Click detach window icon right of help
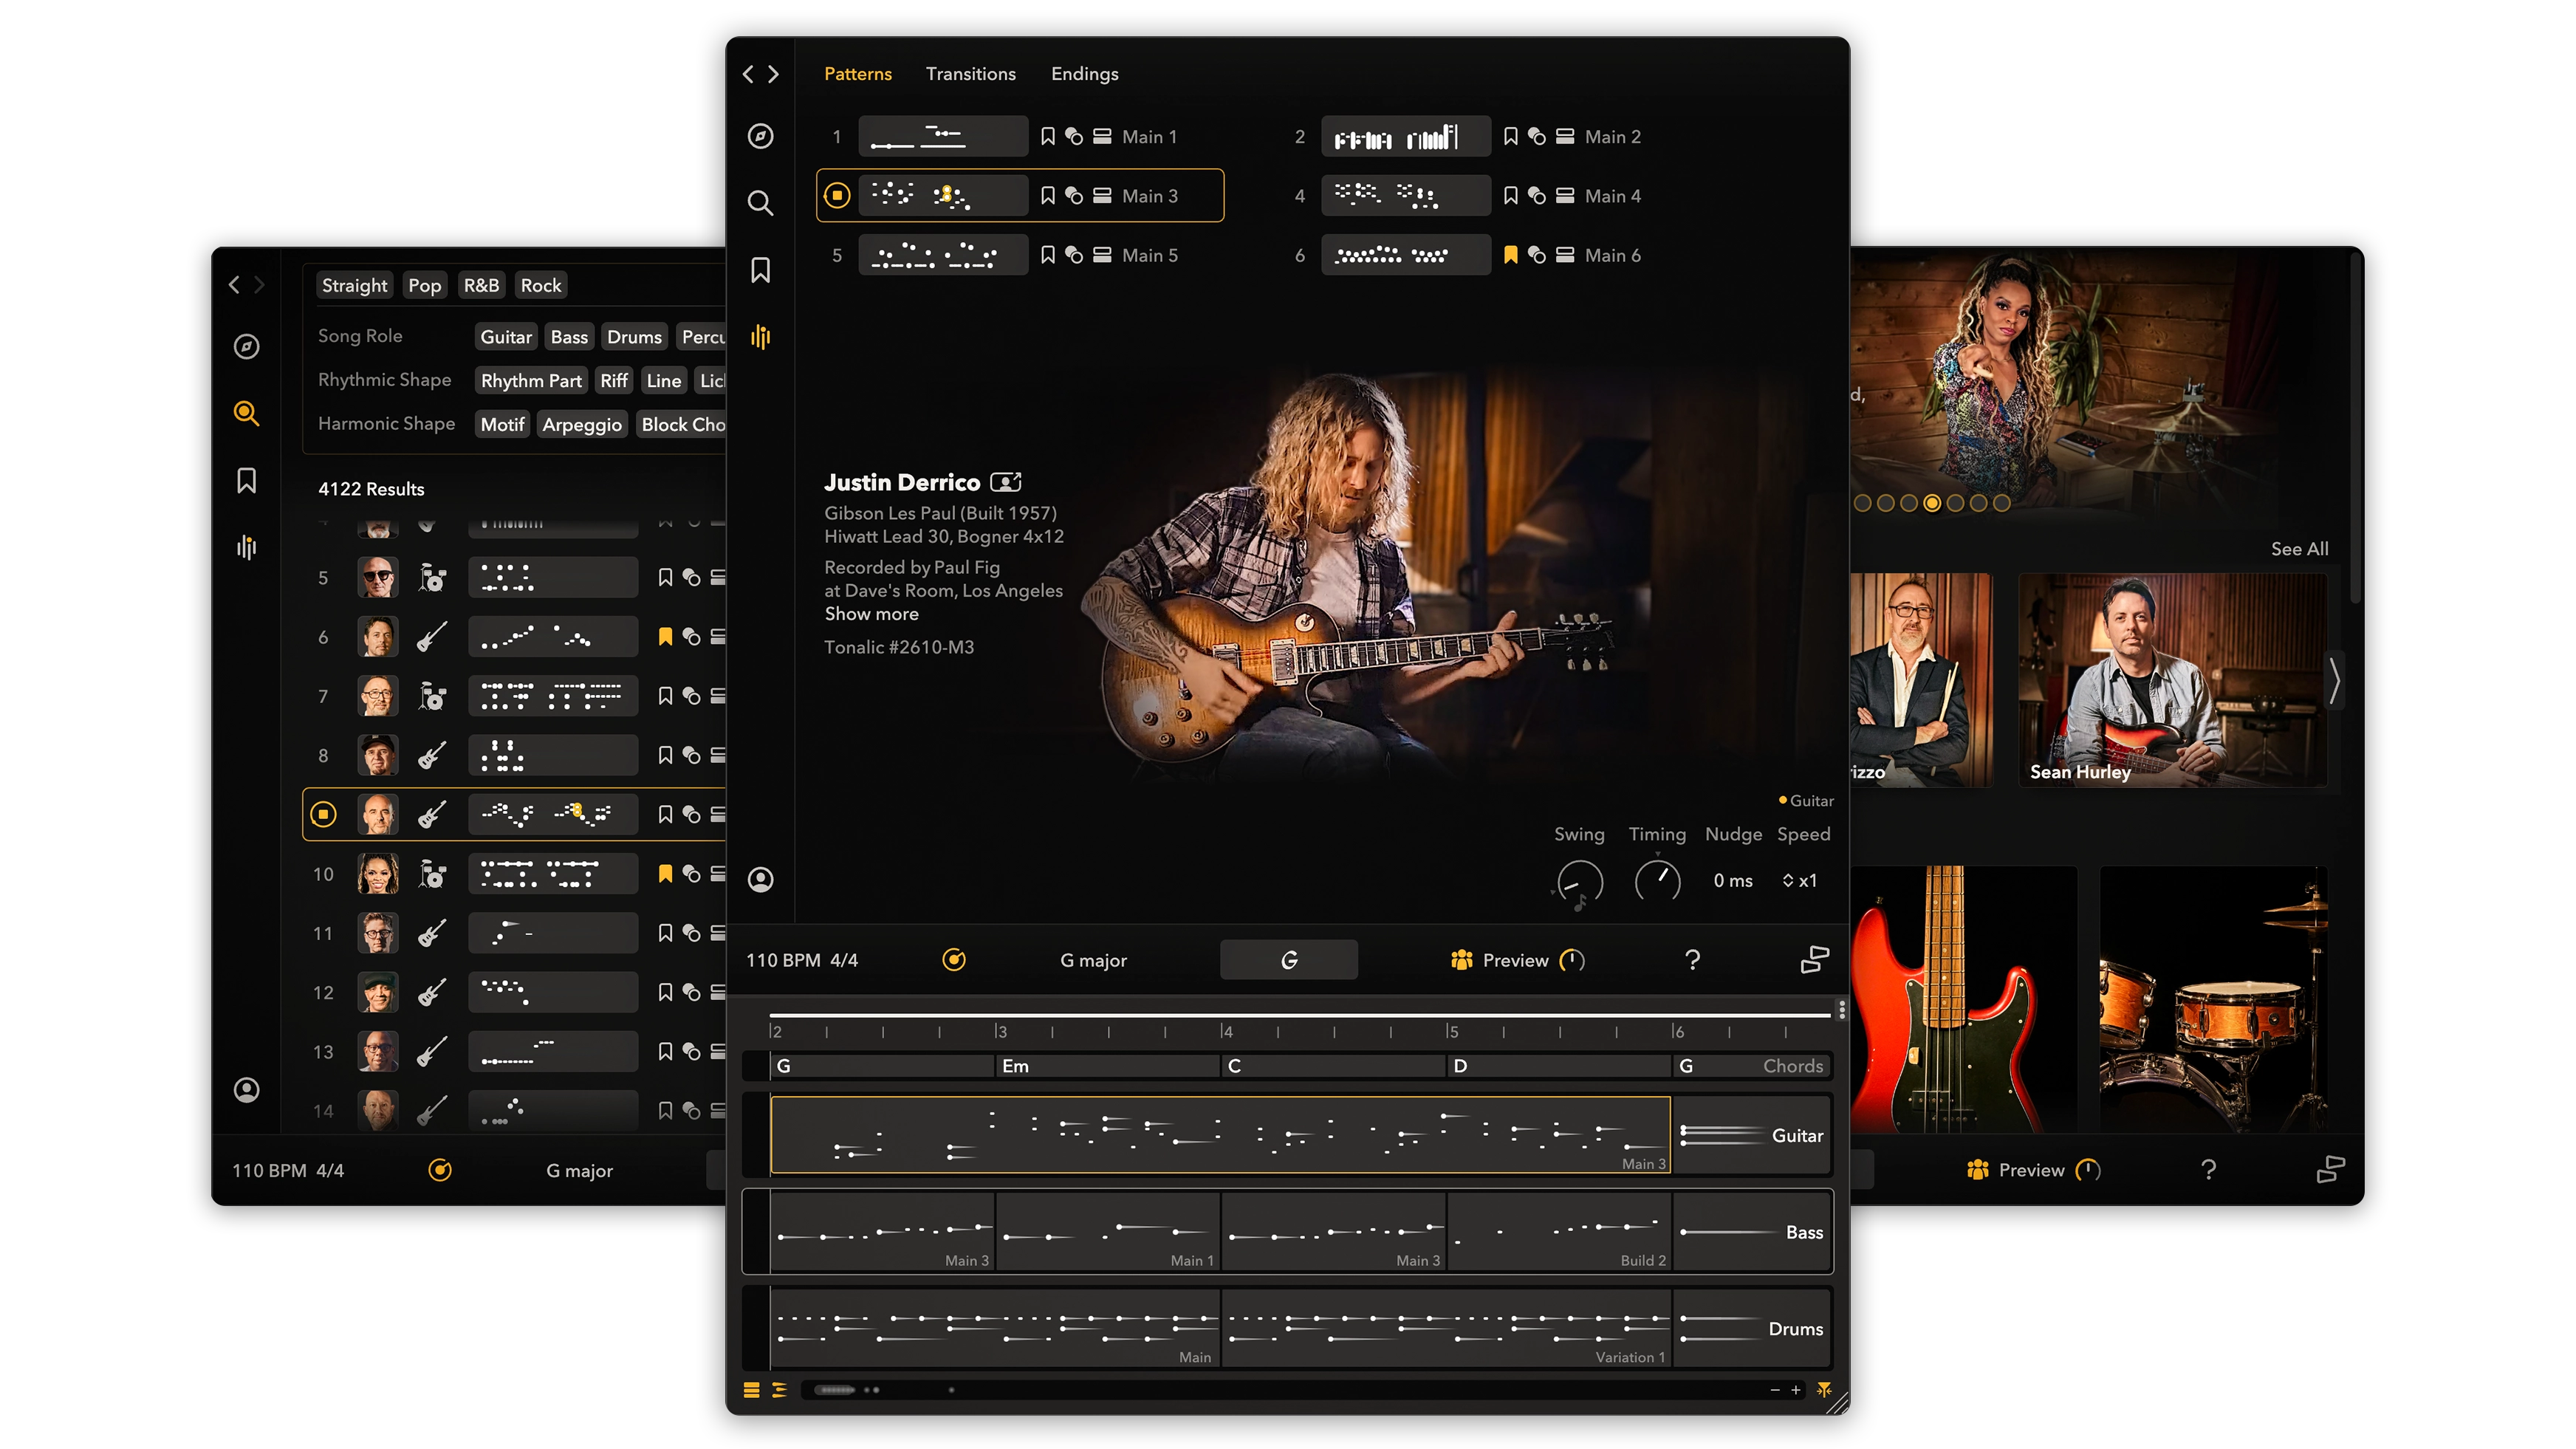2576x1449 pixels. click(1814, 960)
